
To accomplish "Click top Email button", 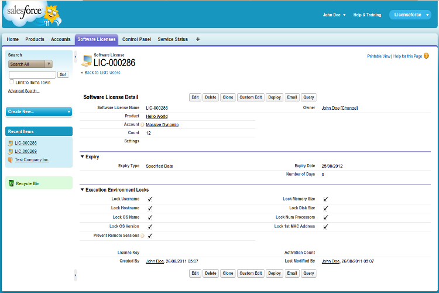I will point(292,97).
